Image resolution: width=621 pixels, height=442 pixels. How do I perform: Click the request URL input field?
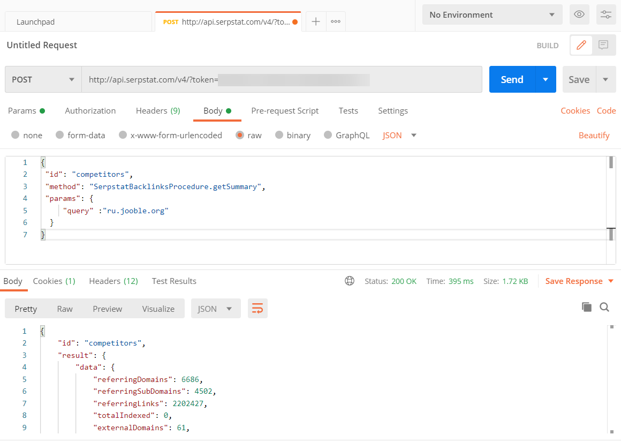pos(282,79)
